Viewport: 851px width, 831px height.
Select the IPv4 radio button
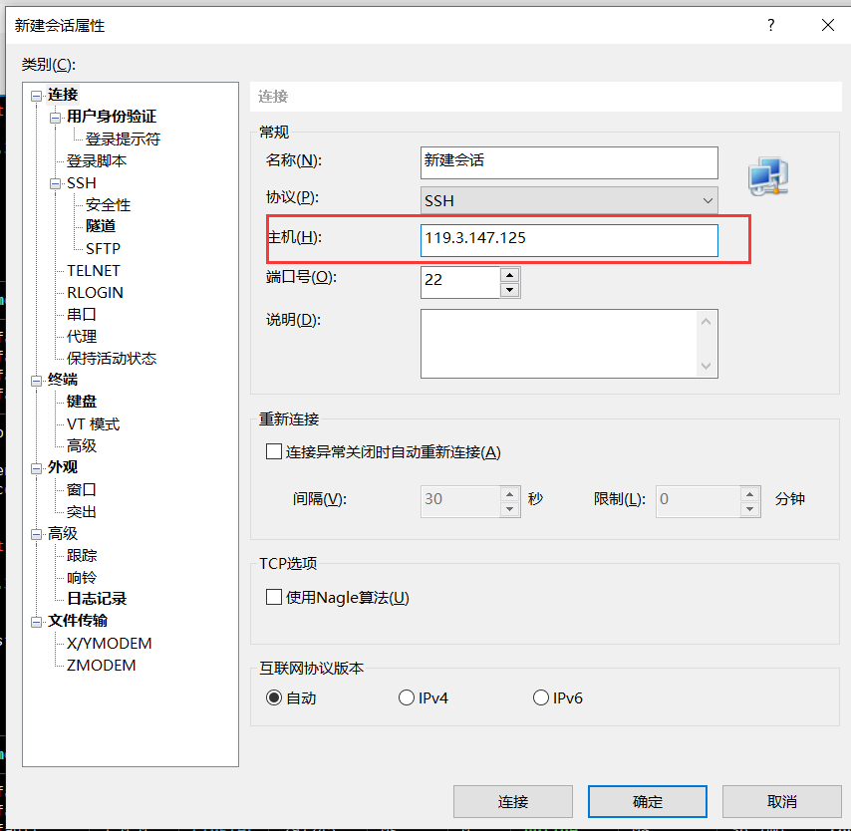[x=407, y=697]
